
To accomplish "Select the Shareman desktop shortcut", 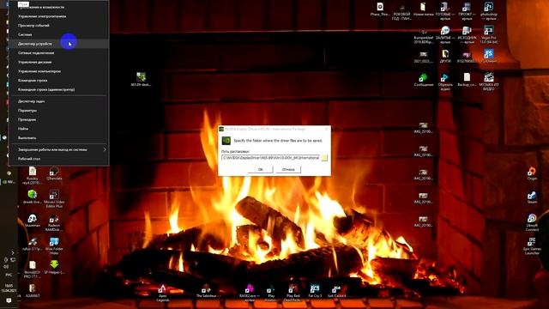I will click(33, 221).
